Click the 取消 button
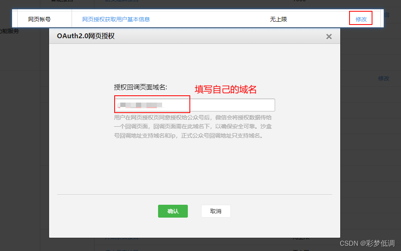 tap(216, 211)
